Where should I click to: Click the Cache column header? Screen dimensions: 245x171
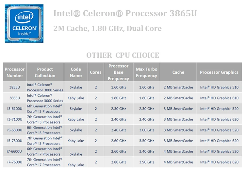pyautogui.click(x=178, y=72)
